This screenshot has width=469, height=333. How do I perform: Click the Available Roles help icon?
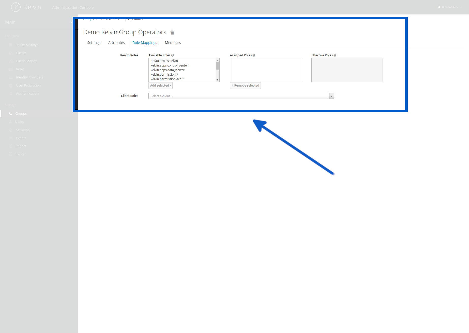173,55
